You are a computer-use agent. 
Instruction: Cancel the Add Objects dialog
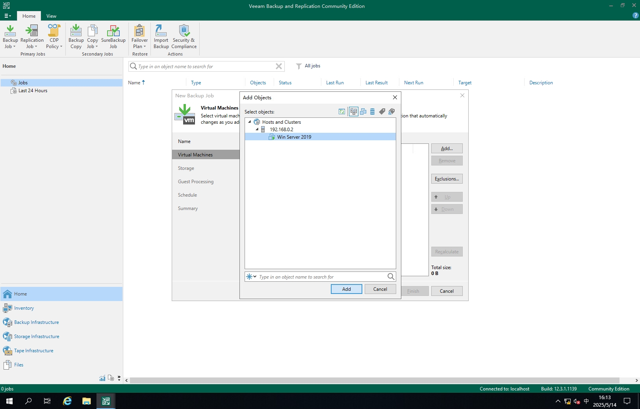[380, 289]
